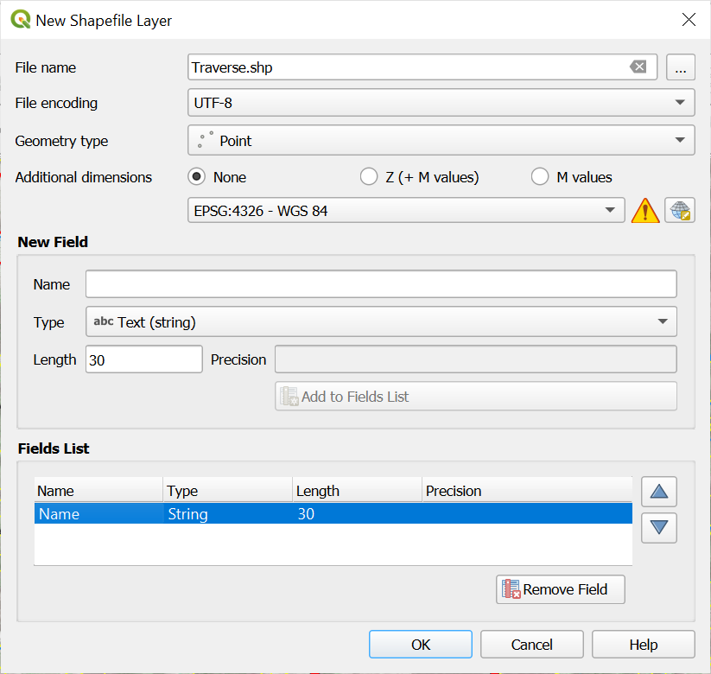Move field down with the down arrow
The width and height of the screenshot is (711, 674).
[x=658, y=526]
